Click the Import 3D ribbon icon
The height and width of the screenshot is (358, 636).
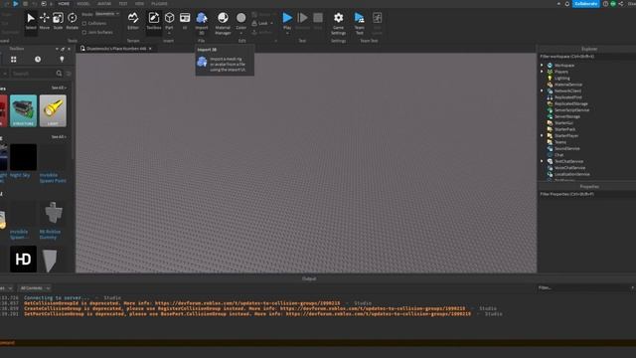pos(202,19)
